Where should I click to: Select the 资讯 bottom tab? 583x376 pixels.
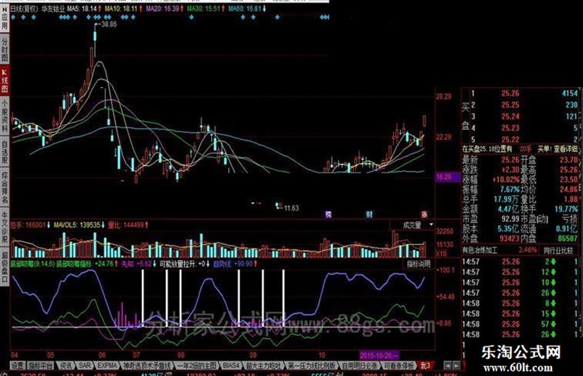click(65, 366)
